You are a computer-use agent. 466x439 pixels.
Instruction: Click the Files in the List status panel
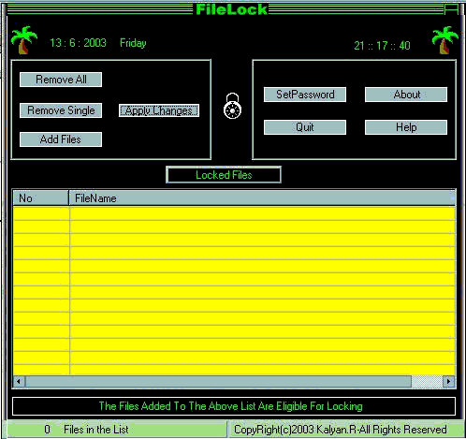[x=117, y=430]
